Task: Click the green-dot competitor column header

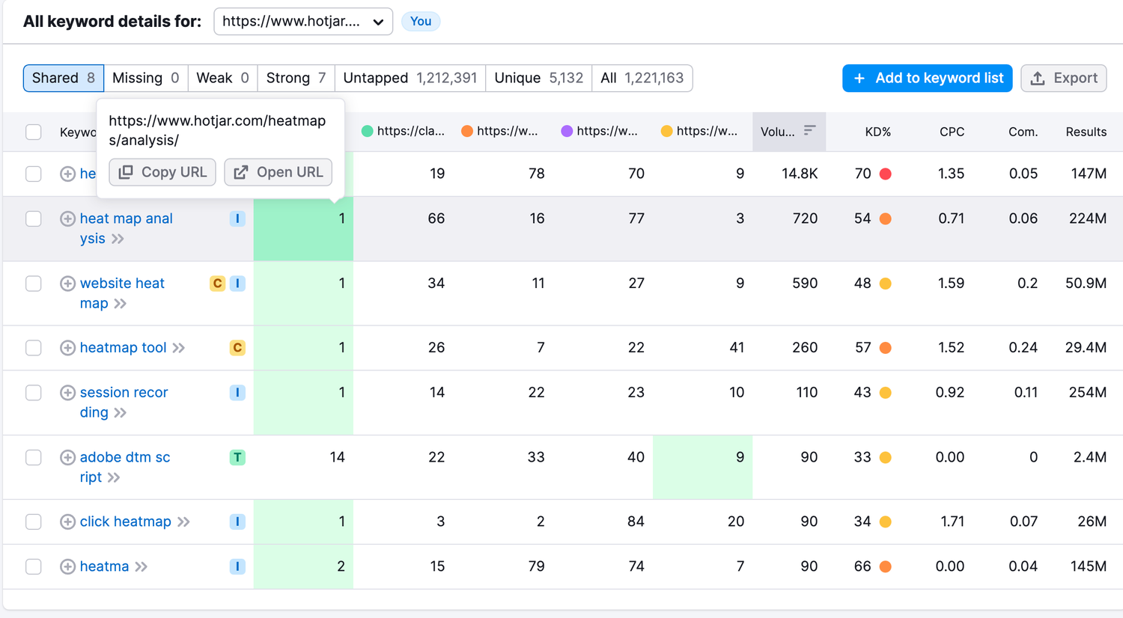Action: coord(403,132)
